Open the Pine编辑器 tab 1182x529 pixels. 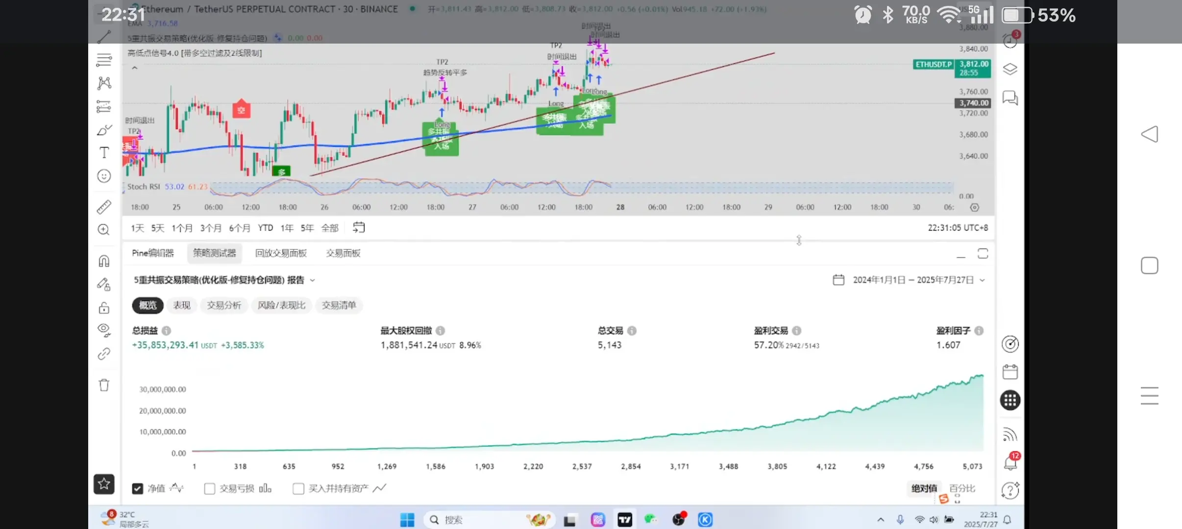click(153, 253)
